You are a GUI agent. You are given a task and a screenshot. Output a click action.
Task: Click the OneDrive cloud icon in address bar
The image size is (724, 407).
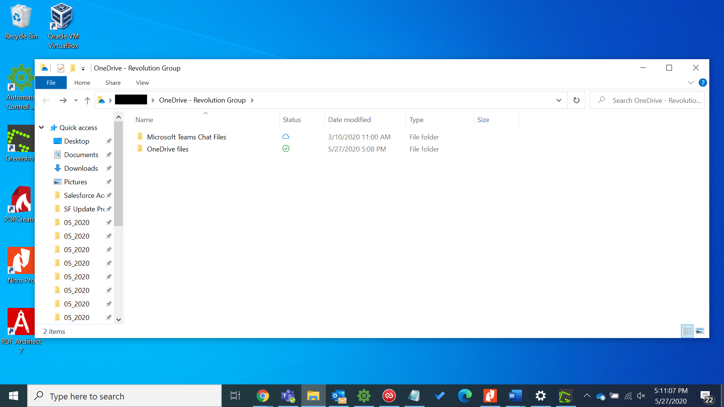101,100
